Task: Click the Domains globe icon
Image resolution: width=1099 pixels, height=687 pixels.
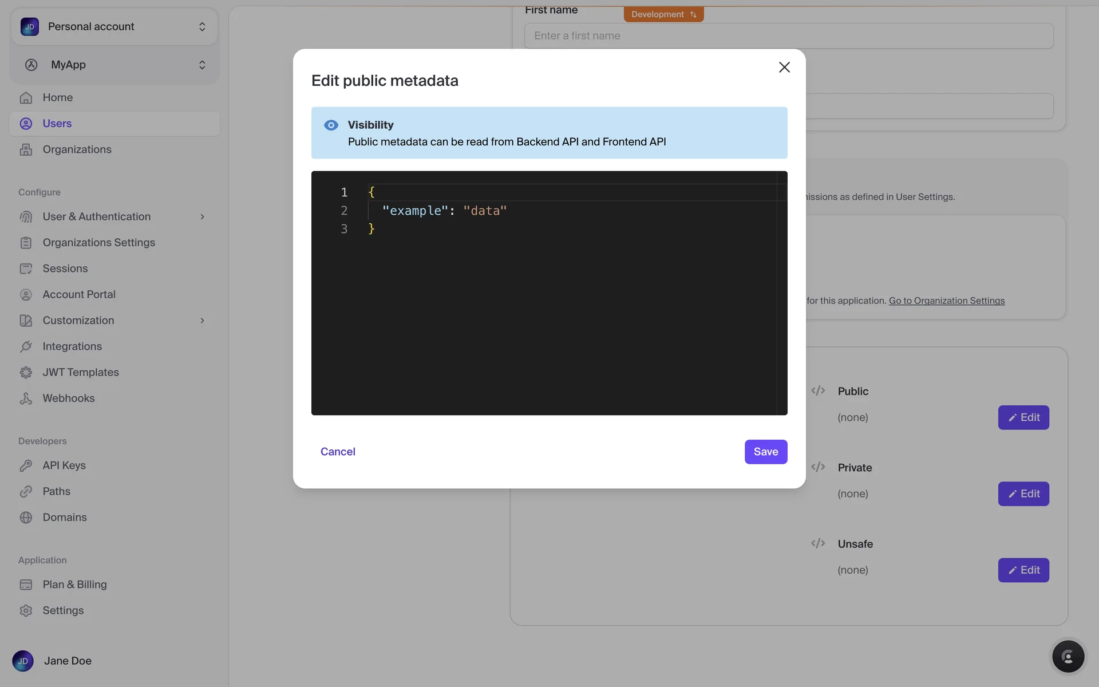Action: 26,518
